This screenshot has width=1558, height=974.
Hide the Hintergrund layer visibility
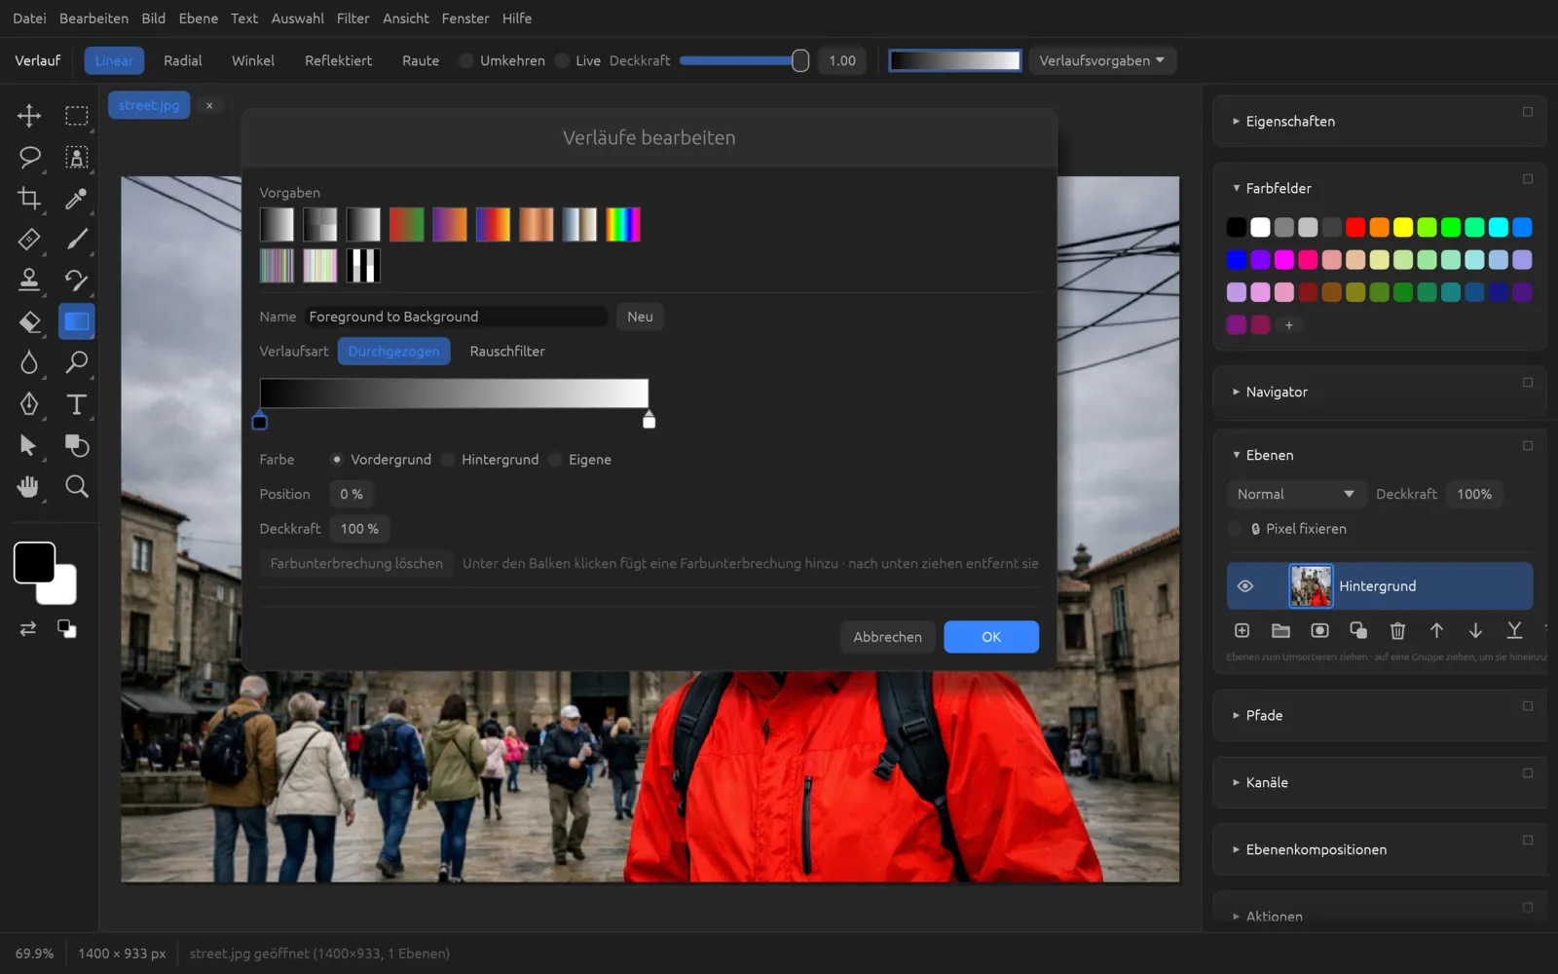pos(1244,586)
